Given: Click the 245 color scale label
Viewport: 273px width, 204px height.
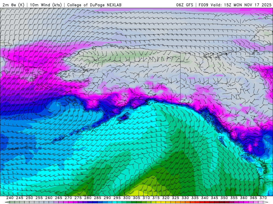Looking at the screenshot, I should click(19, 198).
